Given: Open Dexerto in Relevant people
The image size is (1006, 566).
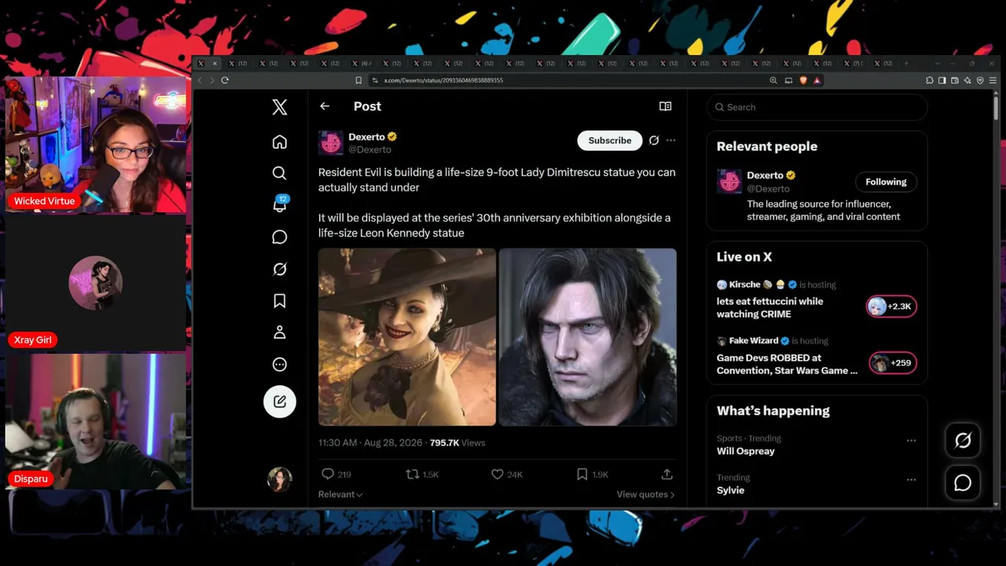Looking at the screenshot, I should click(x=765, y=175).
